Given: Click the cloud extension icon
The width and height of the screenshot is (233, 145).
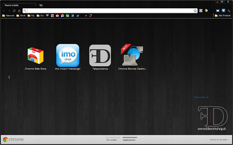Looking at the screenshot, I should pos(201,11).
